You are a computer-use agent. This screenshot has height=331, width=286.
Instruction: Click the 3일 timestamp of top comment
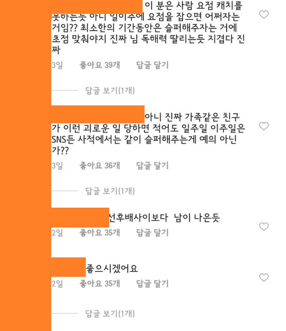[x=57, y=65]
